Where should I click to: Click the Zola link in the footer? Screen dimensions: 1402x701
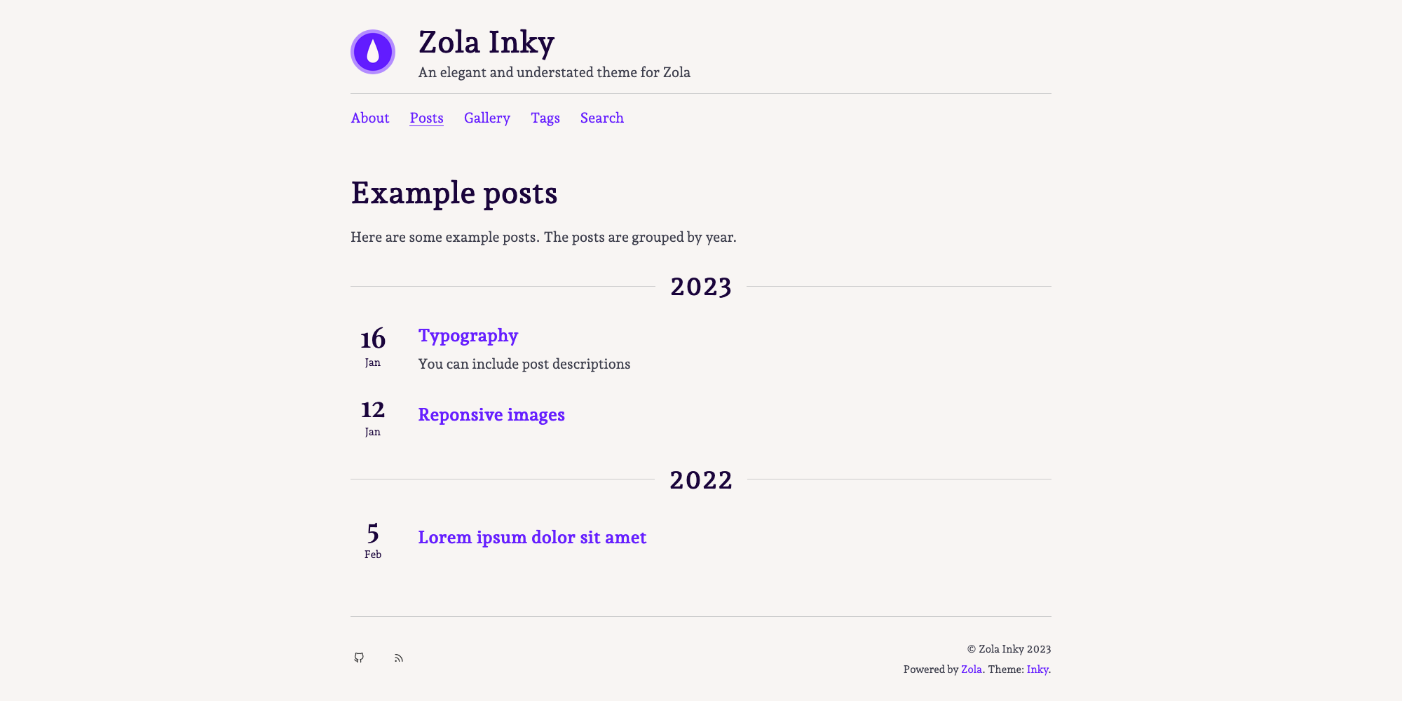[x=972, y=669]
